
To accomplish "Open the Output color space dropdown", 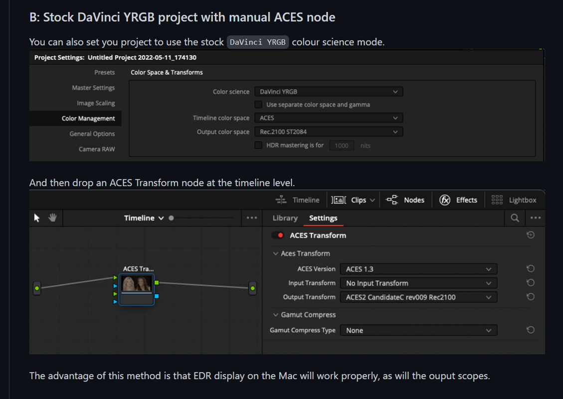I will 329,132.
